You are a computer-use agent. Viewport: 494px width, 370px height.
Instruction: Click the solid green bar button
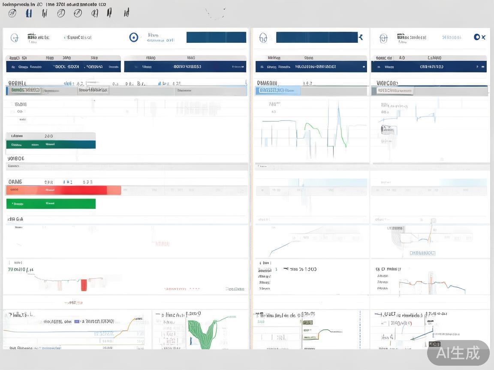[x=51, y=204]
